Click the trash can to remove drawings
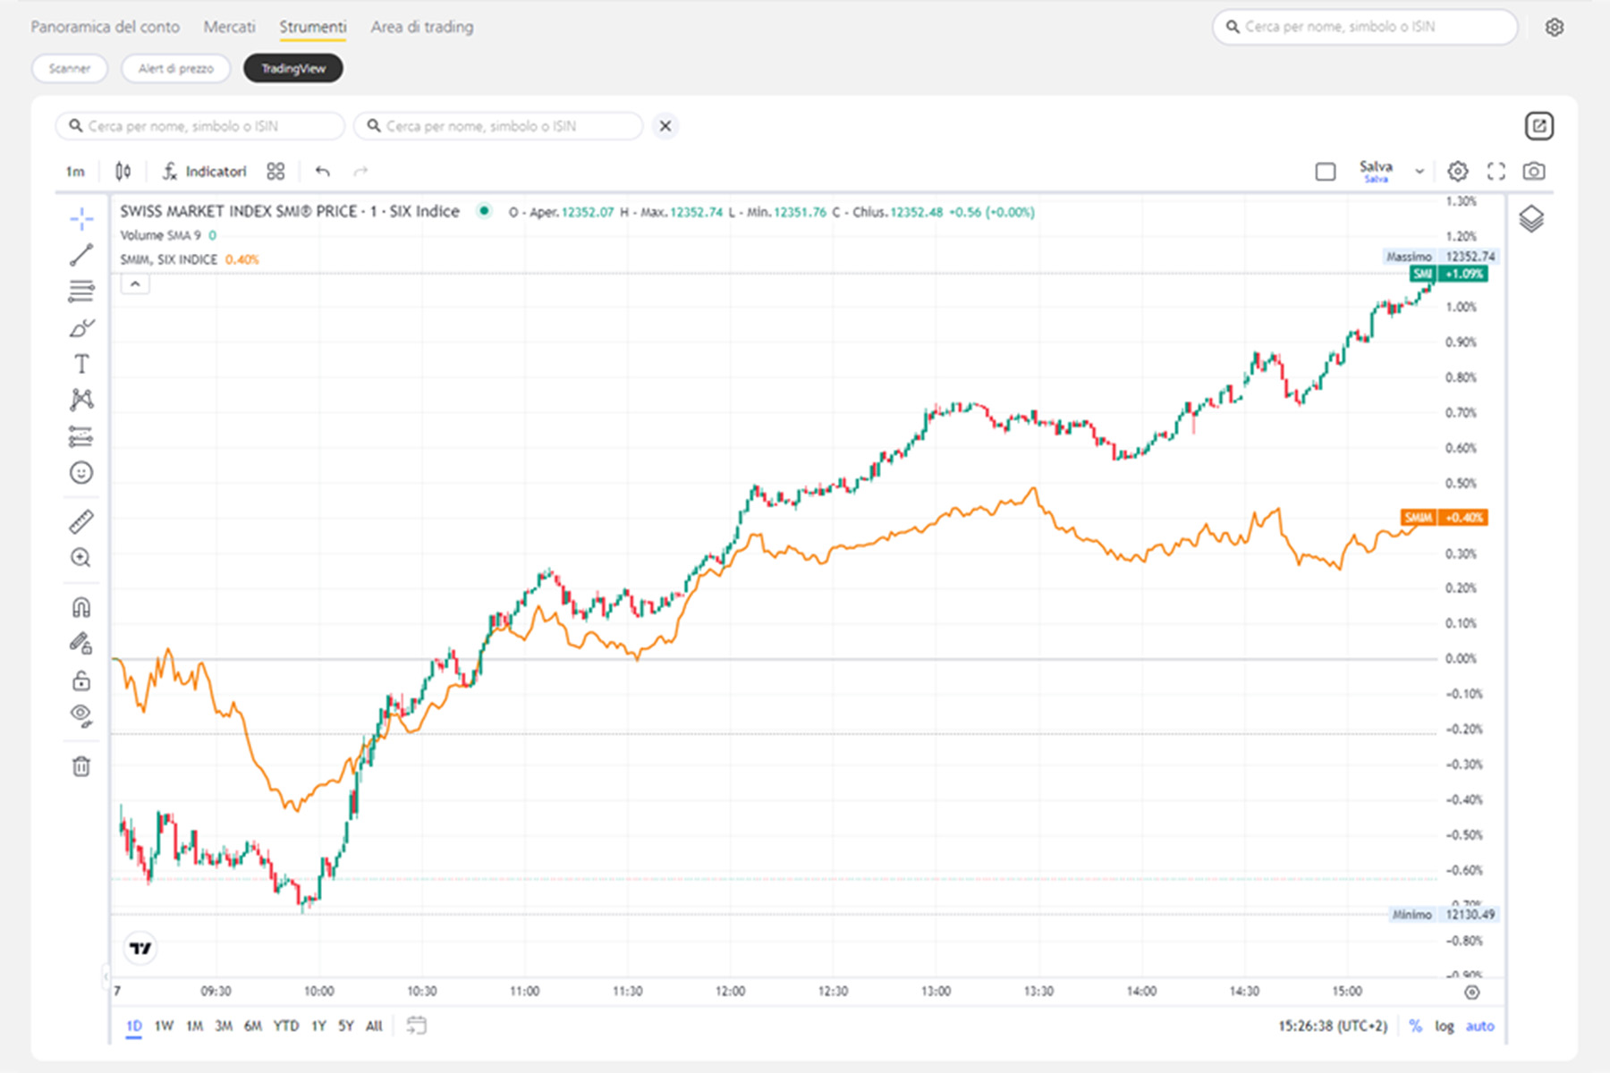This screenshot has height=1073, width=1610. pyautogui.click(x=81, y=766)
